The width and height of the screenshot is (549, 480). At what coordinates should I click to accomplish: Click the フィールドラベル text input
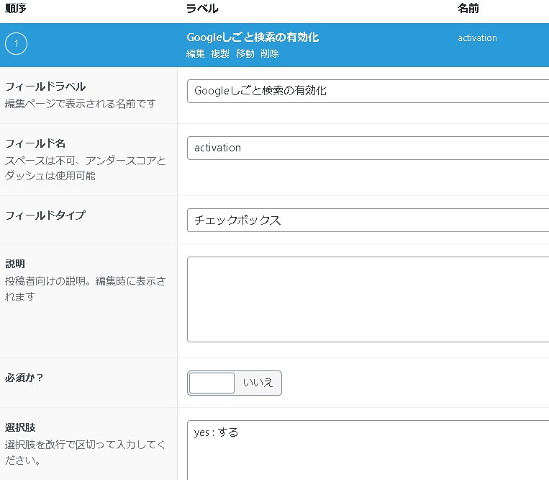click(x=367, y=92)
